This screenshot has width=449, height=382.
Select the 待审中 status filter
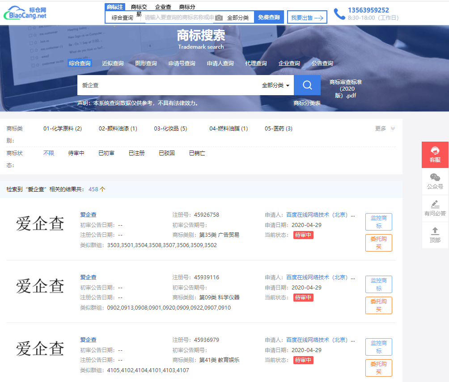pyautogui.click(x=76, y=153)
